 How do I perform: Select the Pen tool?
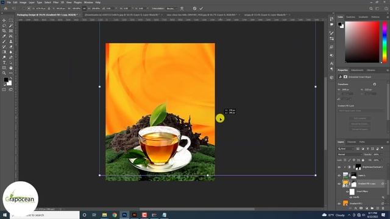[11, 57]
